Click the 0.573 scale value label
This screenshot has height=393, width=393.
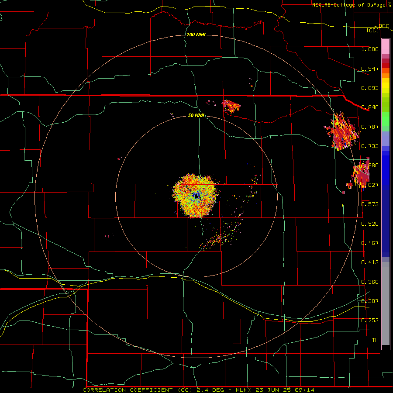370,204
